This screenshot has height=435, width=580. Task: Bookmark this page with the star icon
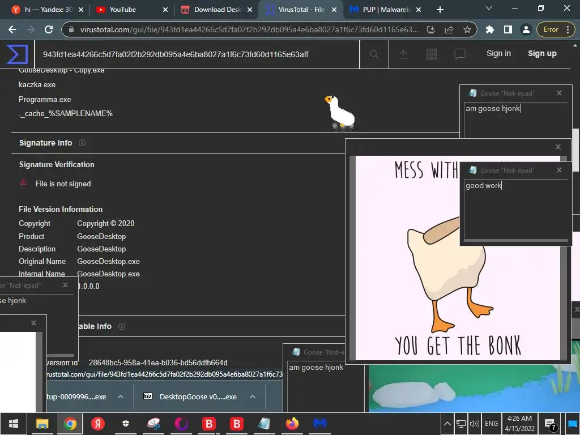pyautogui.click(x=467, y=29)
